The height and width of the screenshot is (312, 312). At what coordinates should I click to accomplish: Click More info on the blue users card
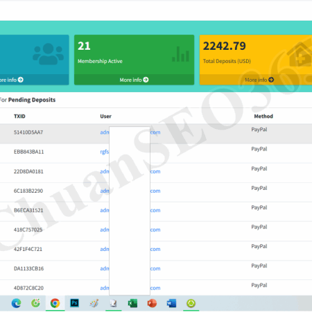[x=11, y=80]
